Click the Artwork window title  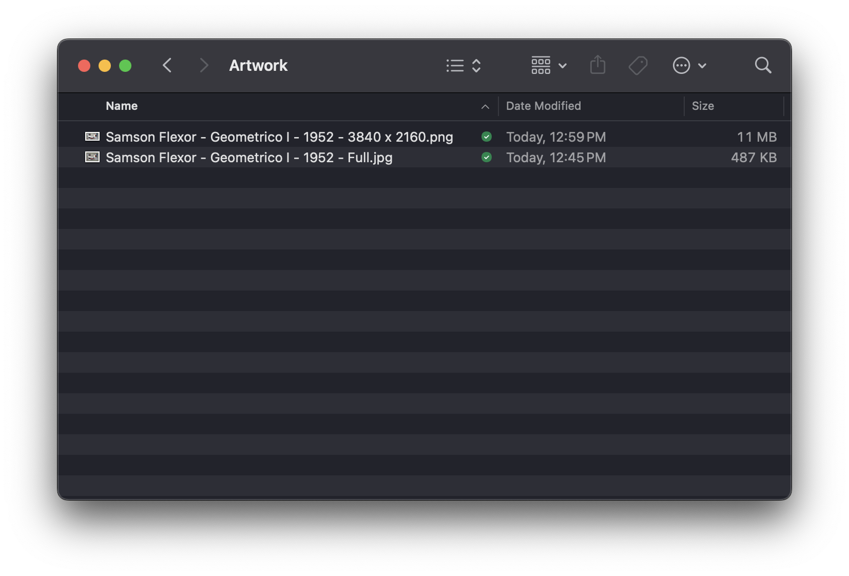[x=258, y=65]
